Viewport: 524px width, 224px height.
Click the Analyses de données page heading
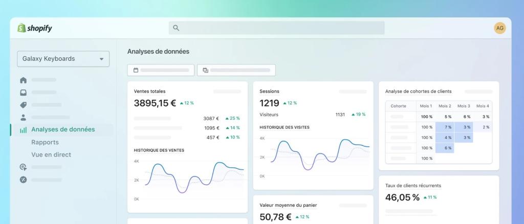[x=159, y=52]
